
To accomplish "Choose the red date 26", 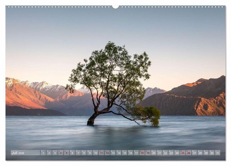I will click(x=189, y=153).
